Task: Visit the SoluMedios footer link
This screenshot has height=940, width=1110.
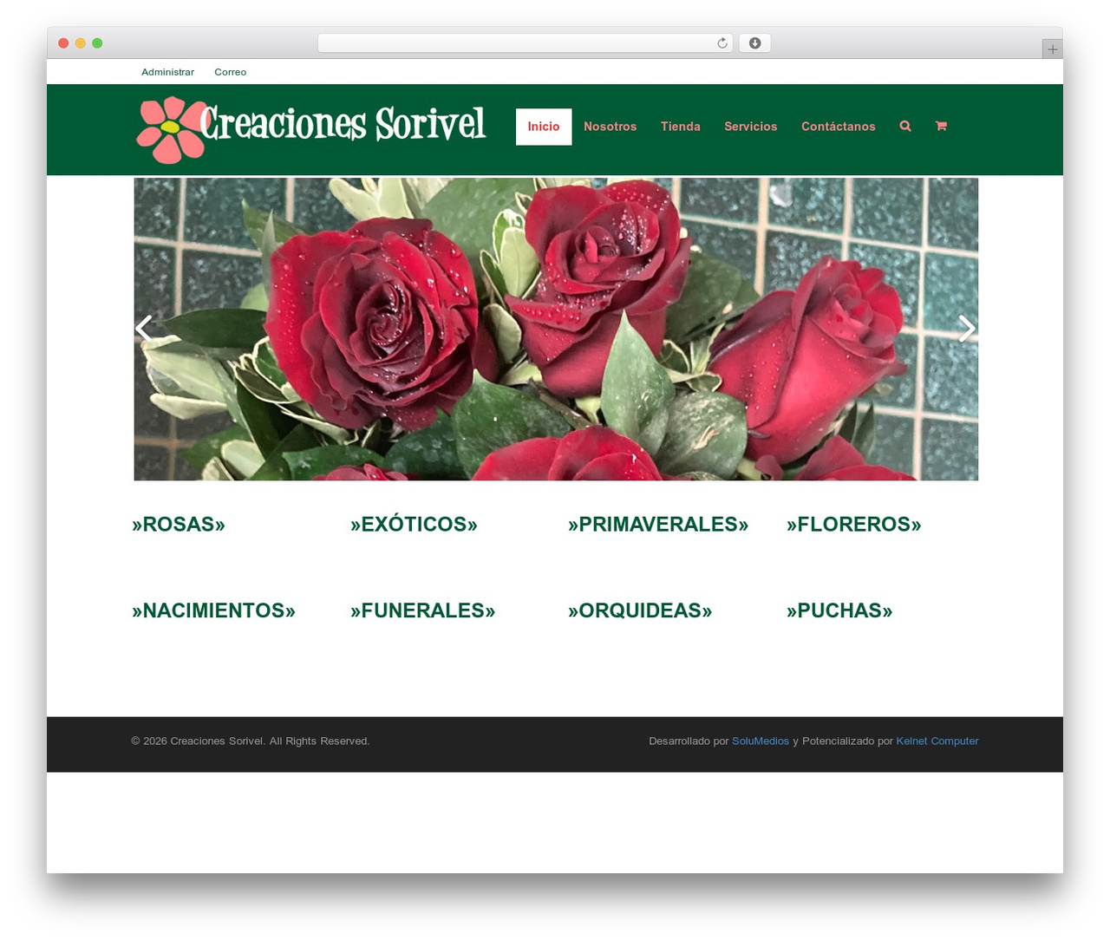Action: pos(761,741)
